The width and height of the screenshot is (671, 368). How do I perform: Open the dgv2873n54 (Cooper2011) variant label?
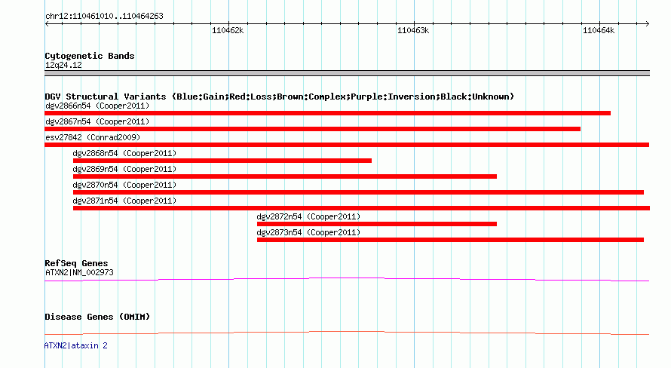coord(308,232)
